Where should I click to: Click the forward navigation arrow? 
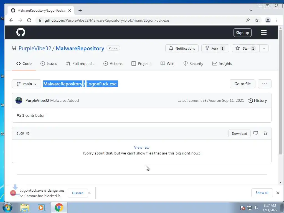[20, 20]
